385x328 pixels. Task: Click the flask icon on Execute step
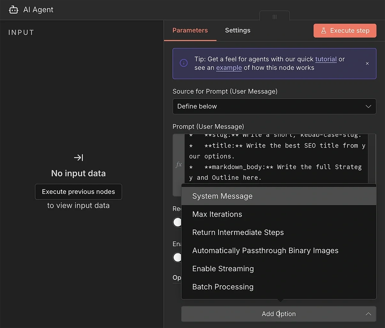tap(324, 30)
